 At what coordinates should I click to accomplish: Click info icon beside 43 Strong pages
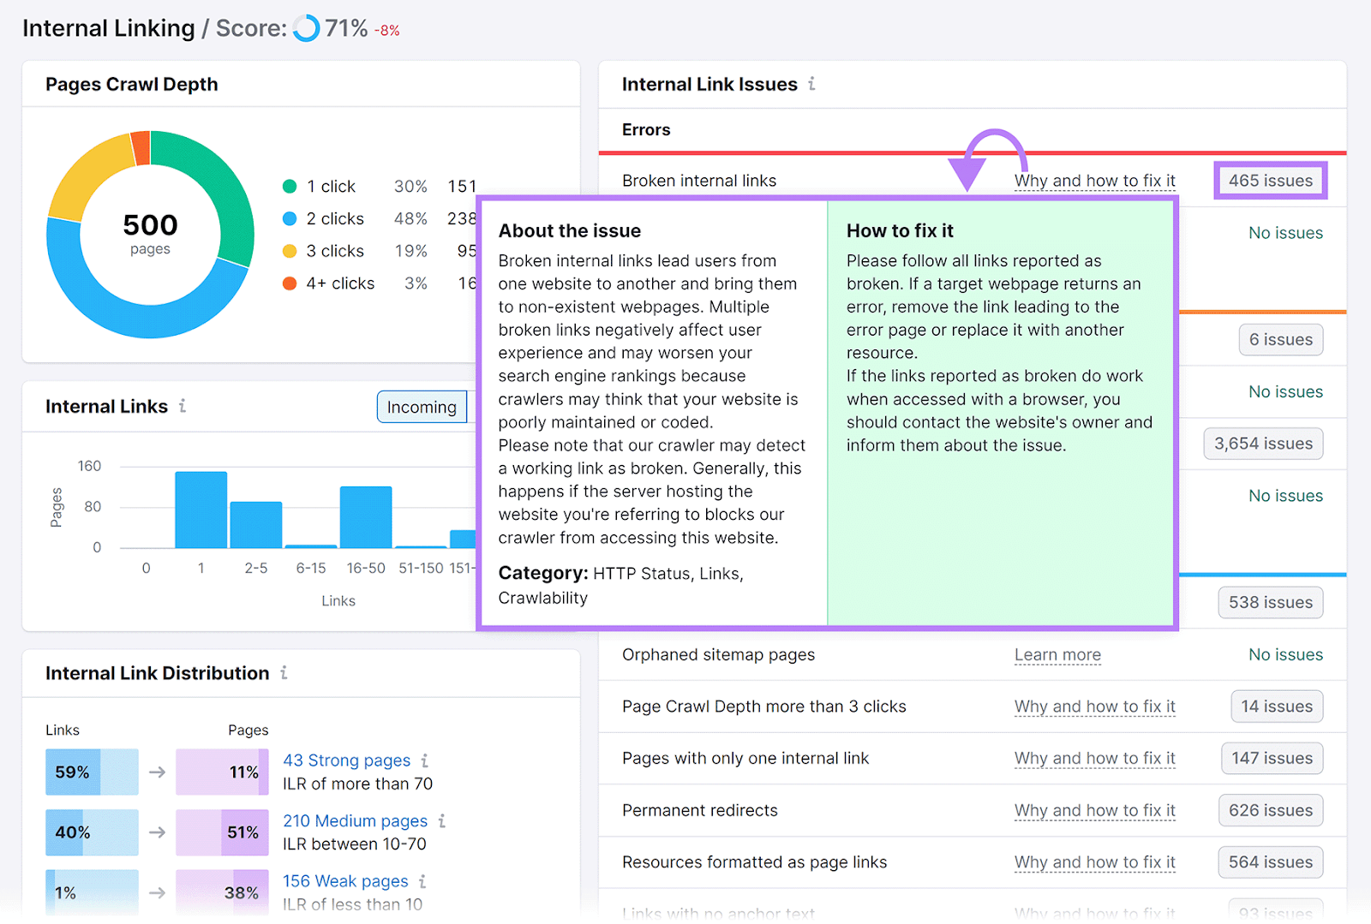[424, 760]
